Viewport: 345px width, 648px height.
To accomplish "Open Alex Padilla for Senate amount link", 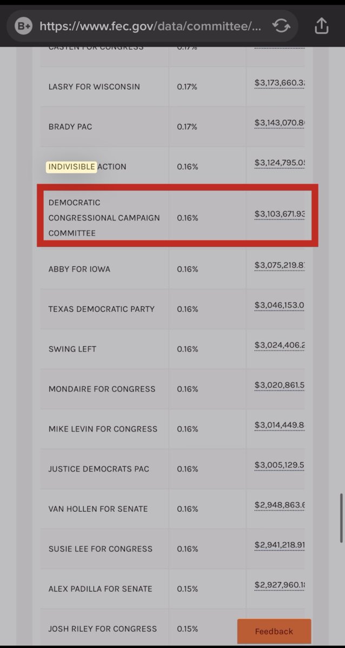I will 280,584.
